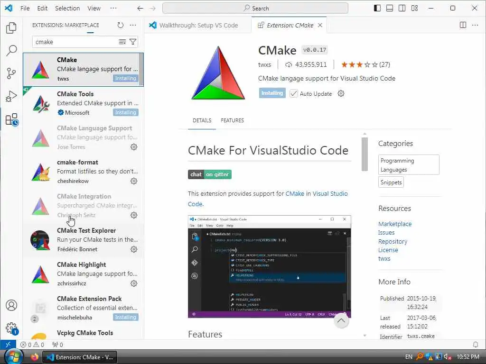This screenshot has width=486, height=364.
Task: Toggle the Auto Update checkbox
Action: tap(293, 93)
